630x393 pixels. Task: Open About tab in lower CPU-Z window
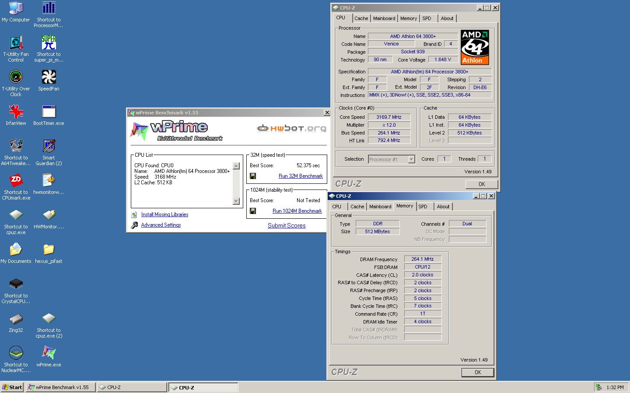443,207
